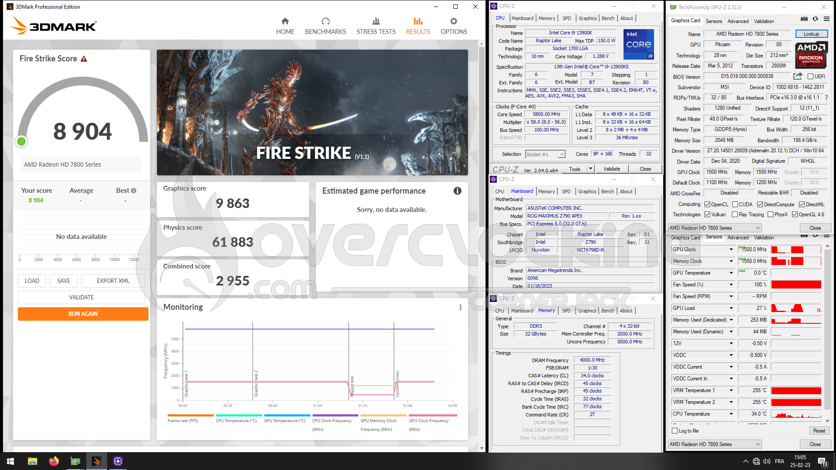Open Validation tab in top GPU-Z window

[764, 21]
